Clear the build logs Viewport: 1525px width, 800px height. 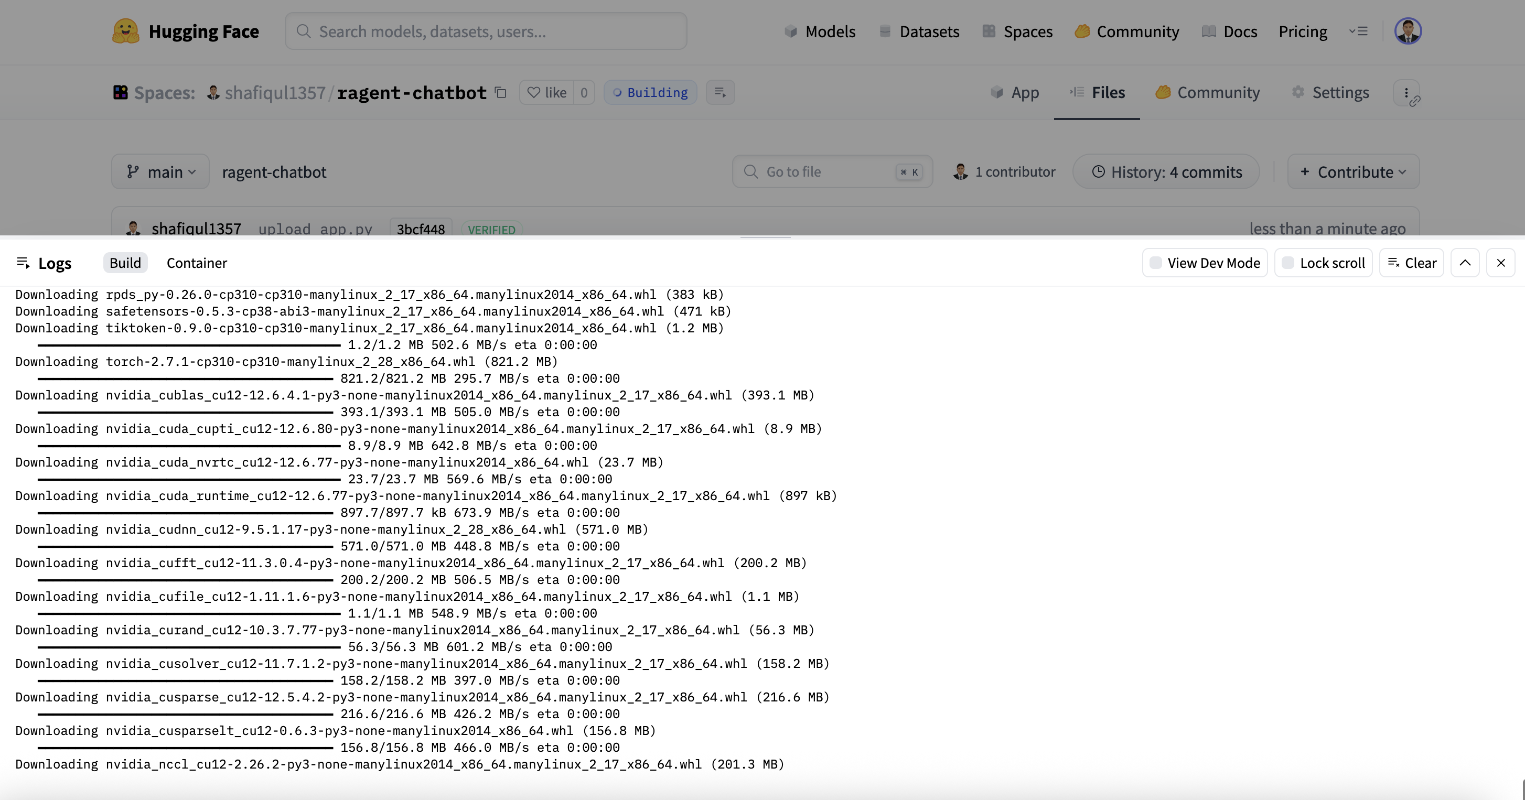tap(1411, 263)
